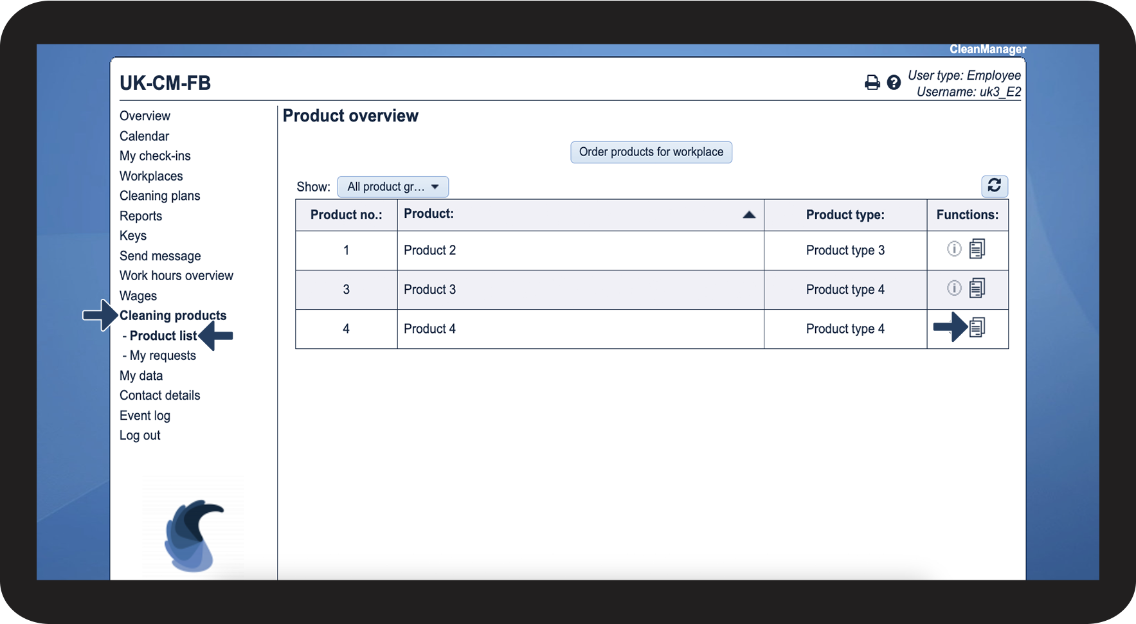Click Order products for workplace button
The height and width of the screenshot is (624, 1136).
coord(651,152)
